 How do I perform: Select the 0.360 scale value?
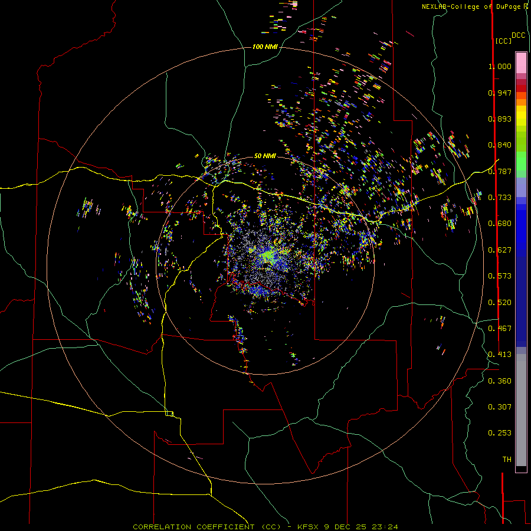pyautogui.click(x=500, y=381)
